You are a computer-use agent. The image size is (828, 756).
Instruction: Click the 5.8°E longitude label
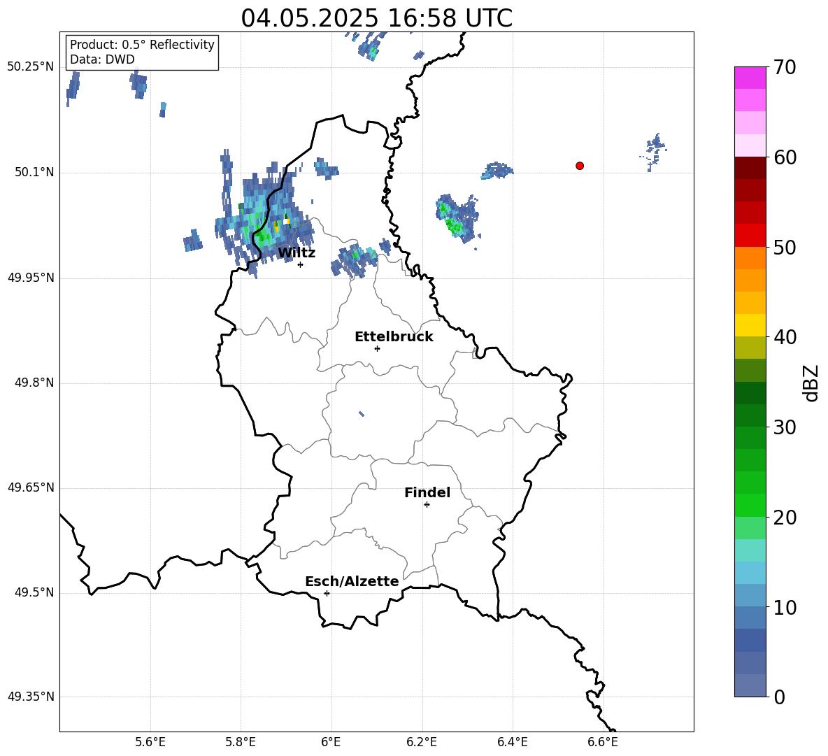(241, 742)
